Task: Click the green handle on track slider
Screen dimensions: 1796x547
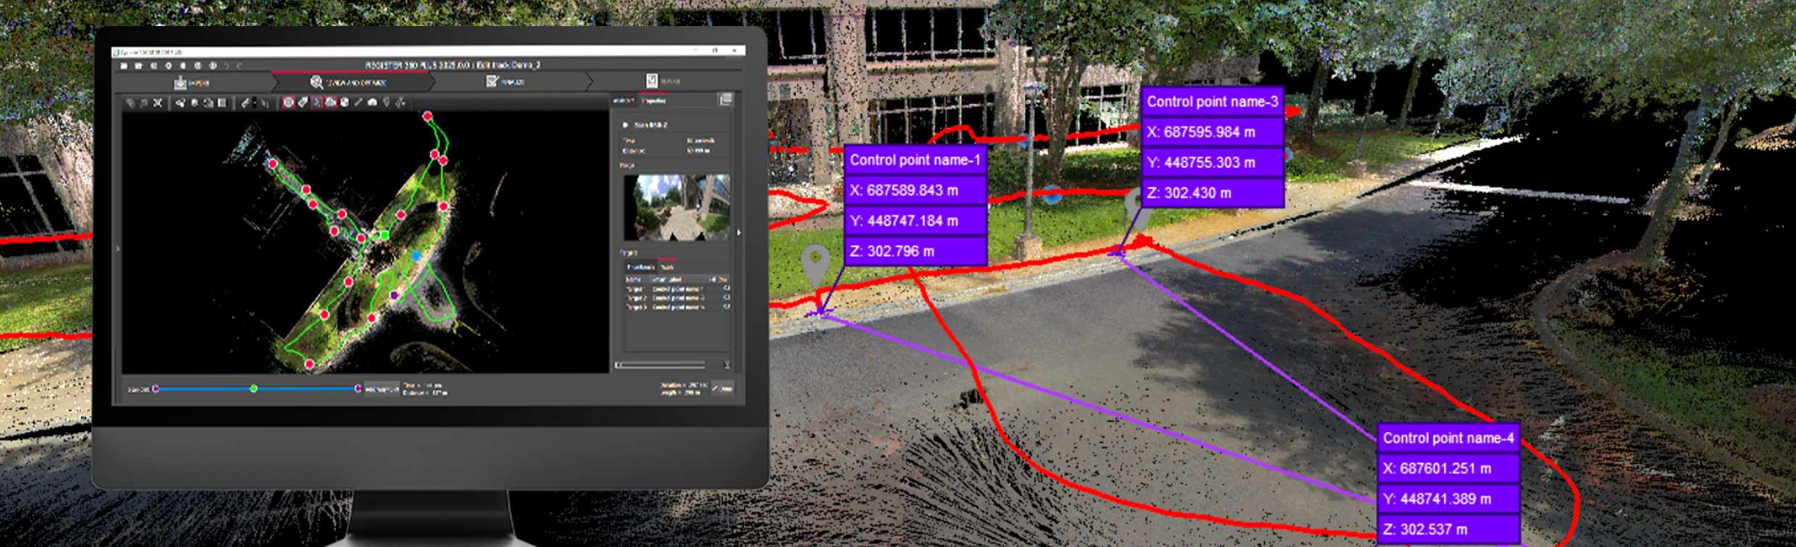Action: coord(253,389)
